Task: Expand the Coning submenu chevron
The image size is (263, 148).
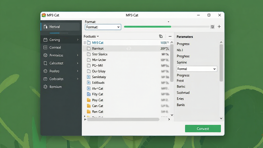Action: pyautogui.click(x=78, y=40)
